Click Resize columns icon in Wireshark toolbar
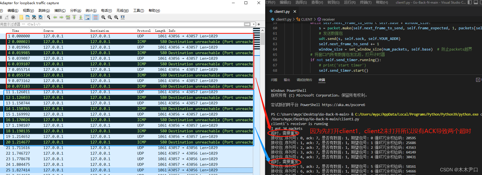 click(x=123, y=17)
